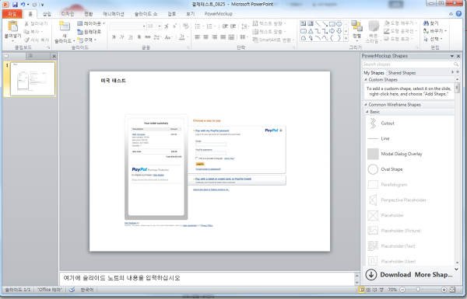Open the 바꾸기 replace dropdown
Image resolution: width=467 pixels, height=299 pixels.
(x=434, y=31)
